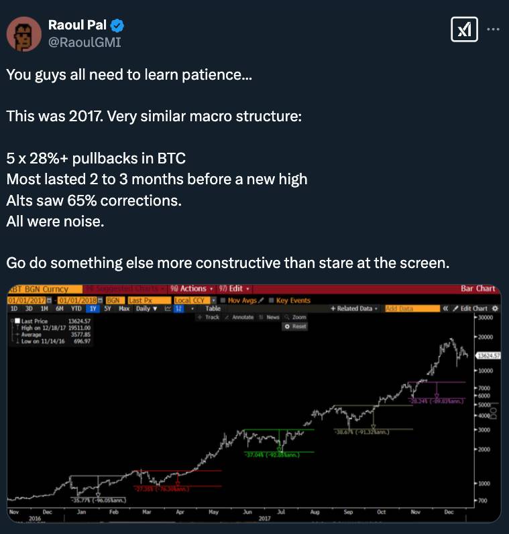The width and height of the screenshot is (509, 534).
Task: Open the three-dot more options menu
Action: (493, 29)
